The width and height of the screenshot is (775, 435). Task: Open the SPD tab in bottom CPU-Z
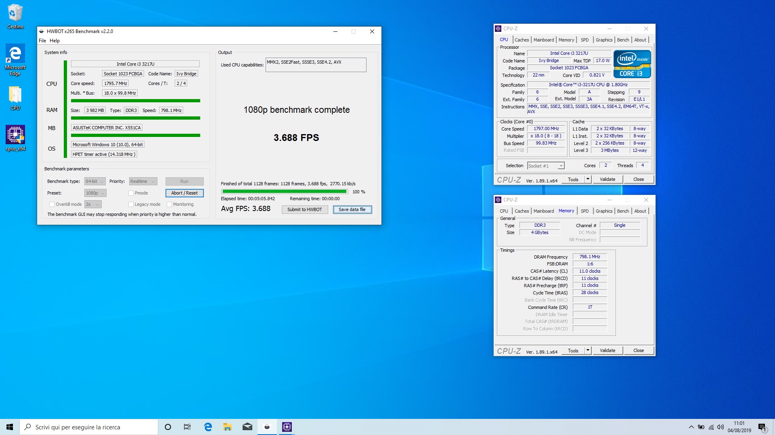[x=584, y=211]
